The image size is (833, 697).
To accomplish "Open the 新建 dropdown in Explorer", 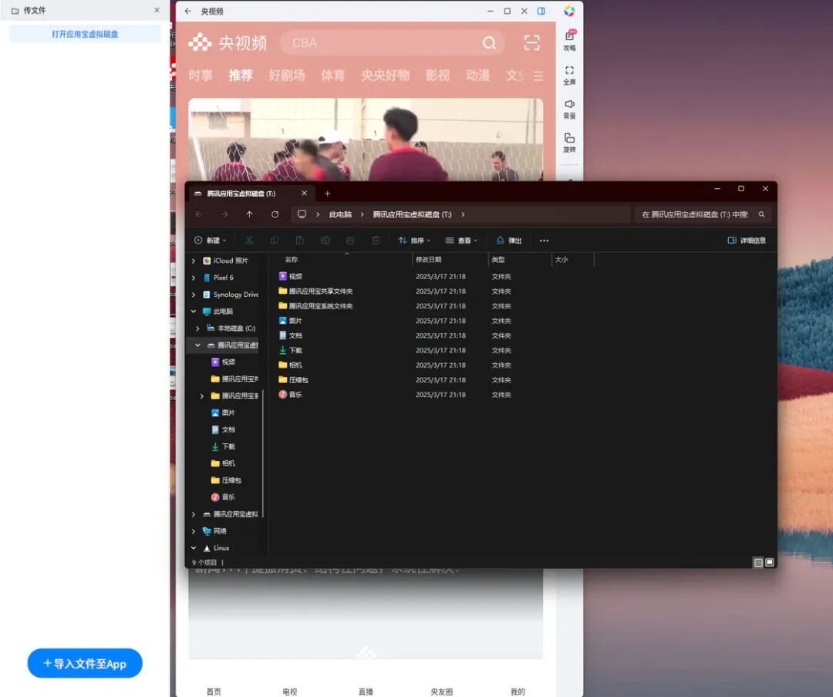I will coord(211,241).
